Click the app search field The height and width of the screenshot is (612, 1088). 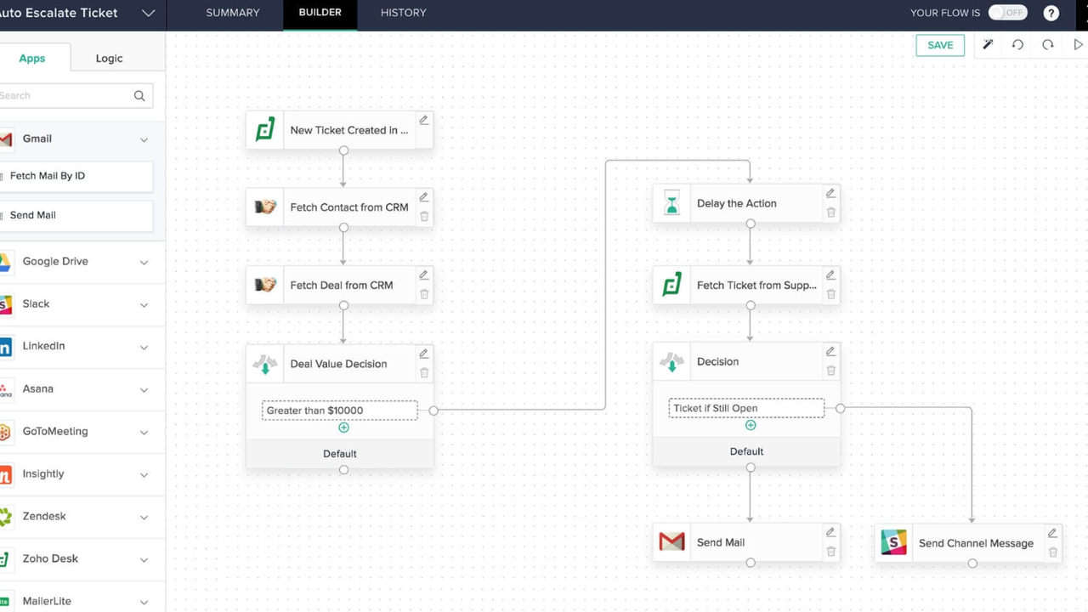(68, 96)
